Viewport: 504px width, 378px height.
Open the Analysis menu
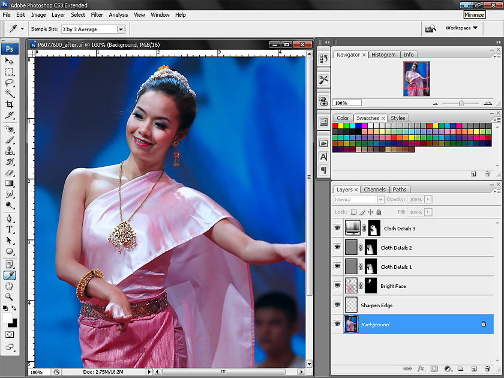[x=118, y=15]
